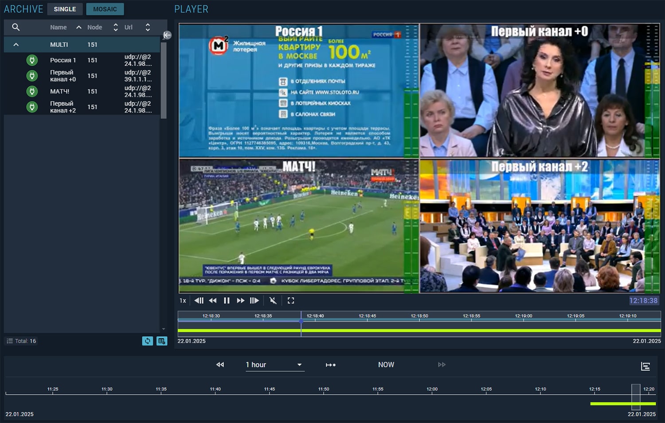The height and width of the screenshot is (423, 665).
Task: Click the MULTI row node value 151
Action: (x=92, y=45)
